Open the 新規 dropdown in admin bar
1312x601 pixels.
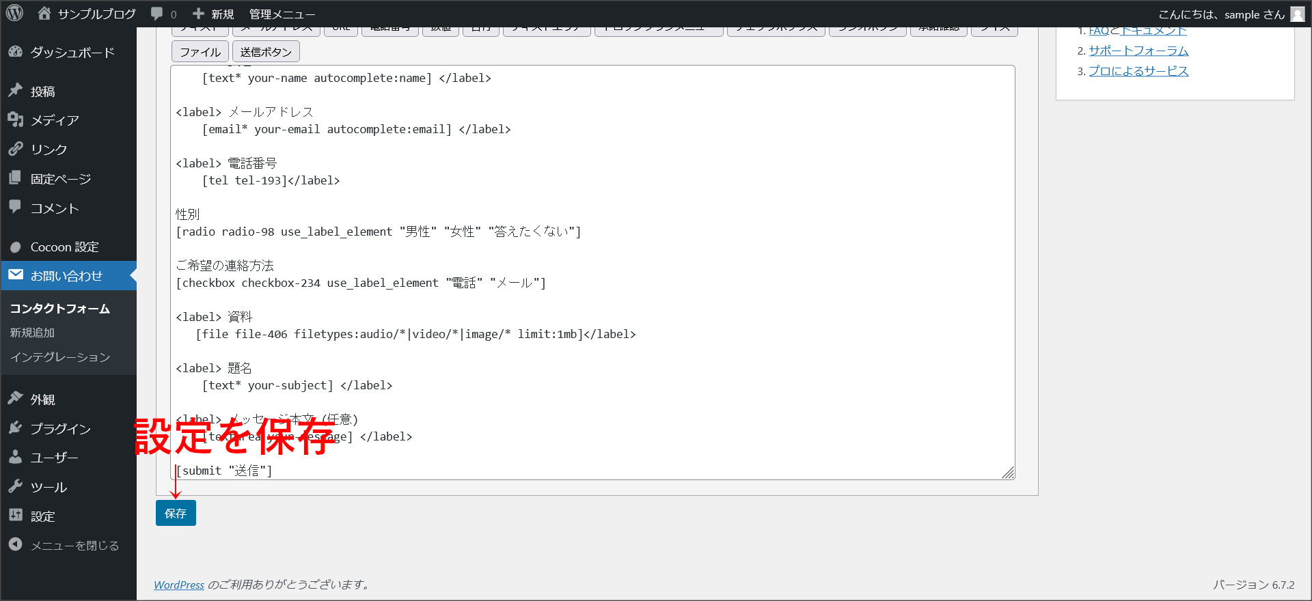pyautogui.click(x=214, y=14)
